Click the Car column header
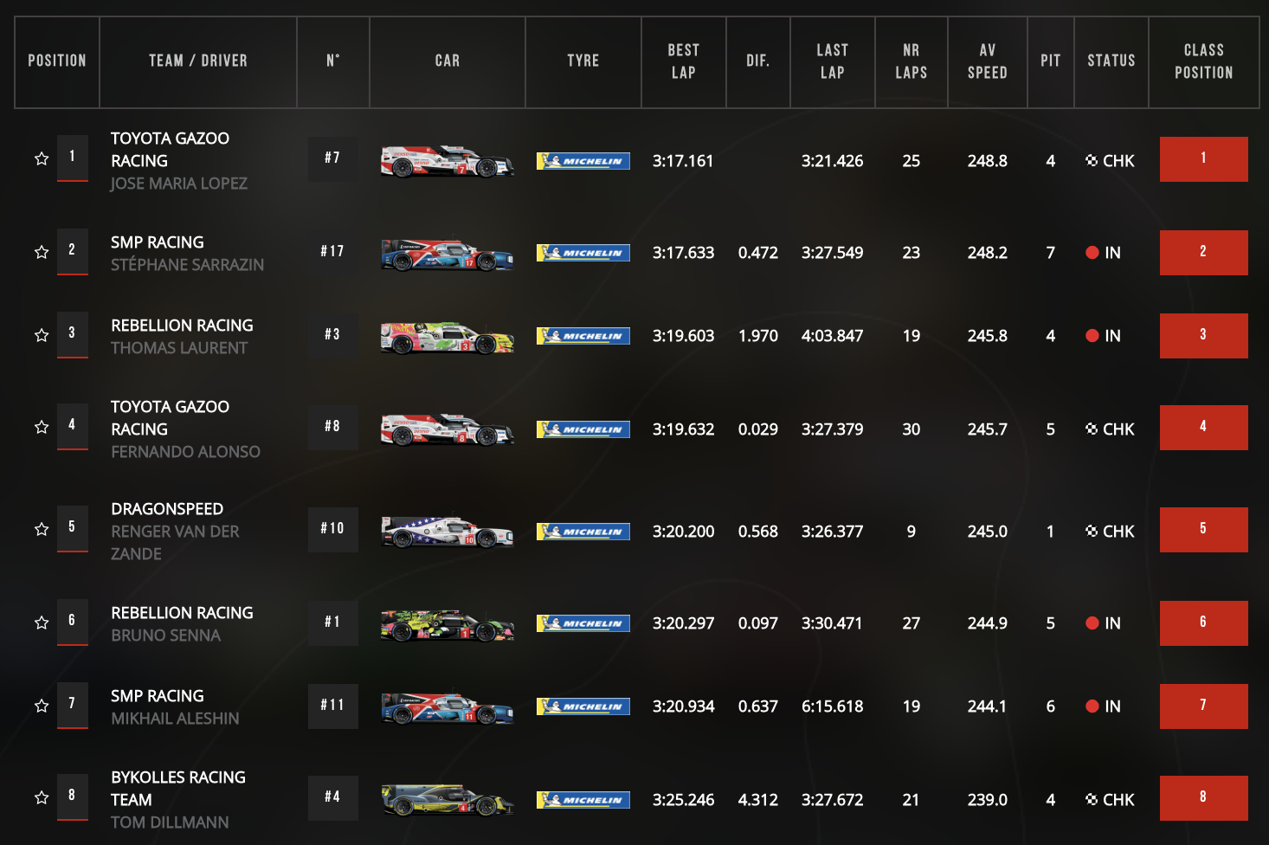The image size is (1269, 845). tap(448, 61)
